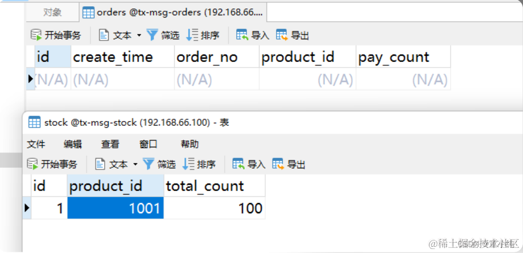Viewport: 523px width, 253px height.
Task: Open the 查看 menu in stock window
Action: [x=110, y=144]
